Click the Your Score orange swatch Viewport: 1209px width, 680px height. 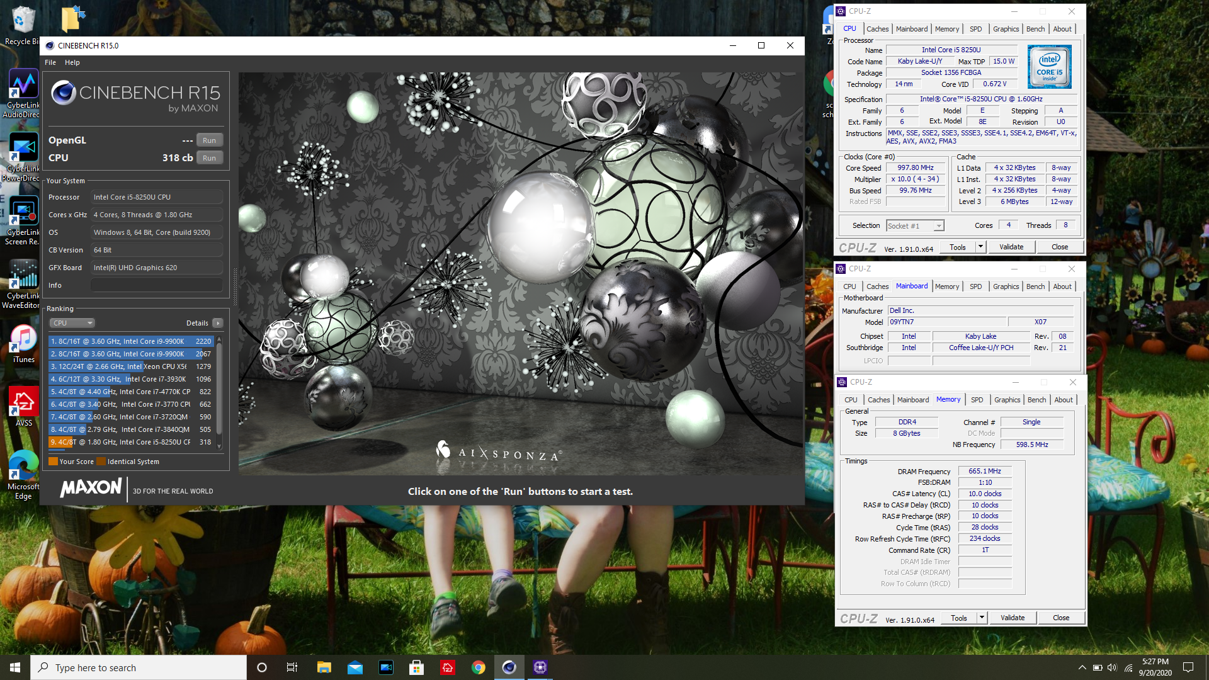[54, 462]
